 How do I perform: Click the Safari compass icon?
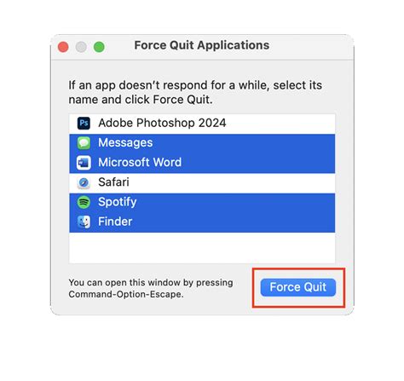tap(84, 182)
